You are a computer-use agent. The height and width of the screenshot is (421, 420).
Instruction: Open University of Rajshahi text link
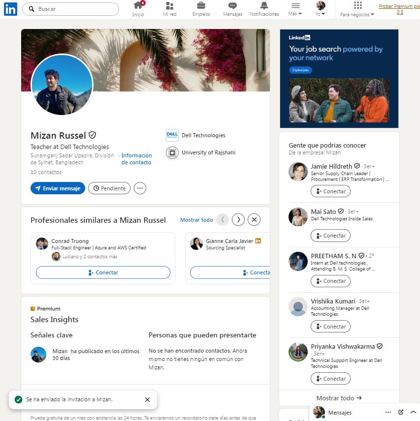coord(208,152)
